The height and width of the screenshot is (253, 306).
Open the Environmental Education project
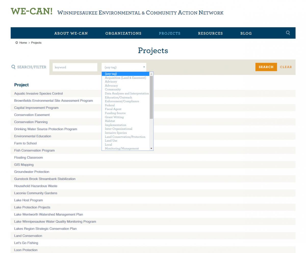click(33, 136)
